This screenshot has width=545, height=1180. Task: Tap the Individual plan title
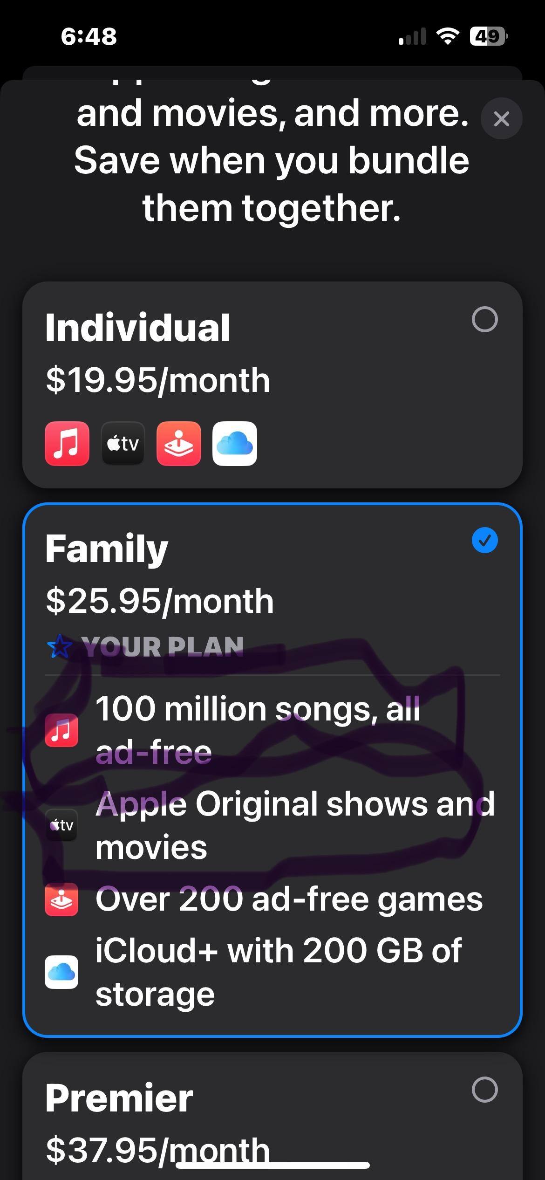click(x=138, y=328)
